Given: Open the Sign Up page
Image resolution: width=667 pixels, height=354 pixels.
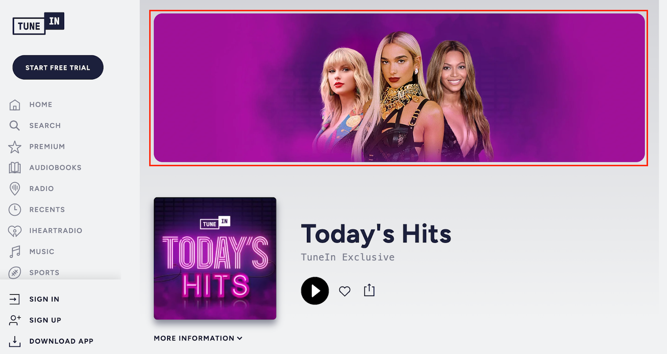Looking at the screenshot, I should (45, 320).
